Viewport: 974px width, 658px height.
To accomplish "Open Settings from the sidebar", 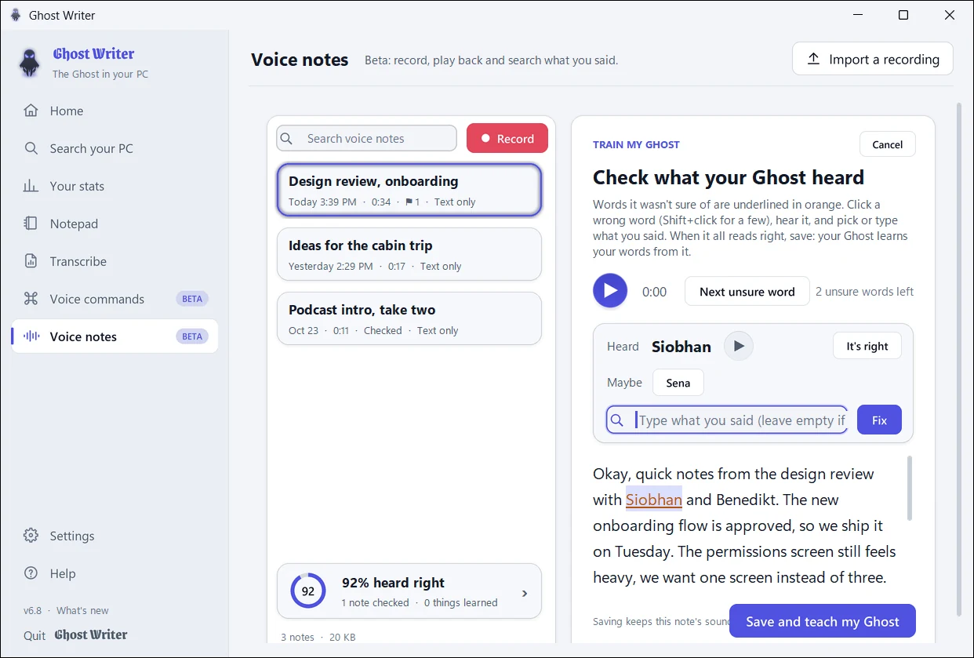I will (114, 536).
